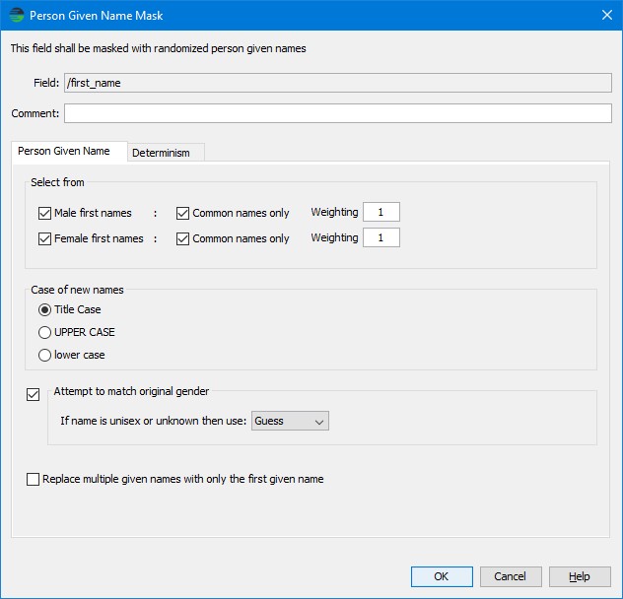Image resolution: width=623 pixels, height=599 pixels.
Task: Edit the female names Weighting field
Action: click(381, 237)
